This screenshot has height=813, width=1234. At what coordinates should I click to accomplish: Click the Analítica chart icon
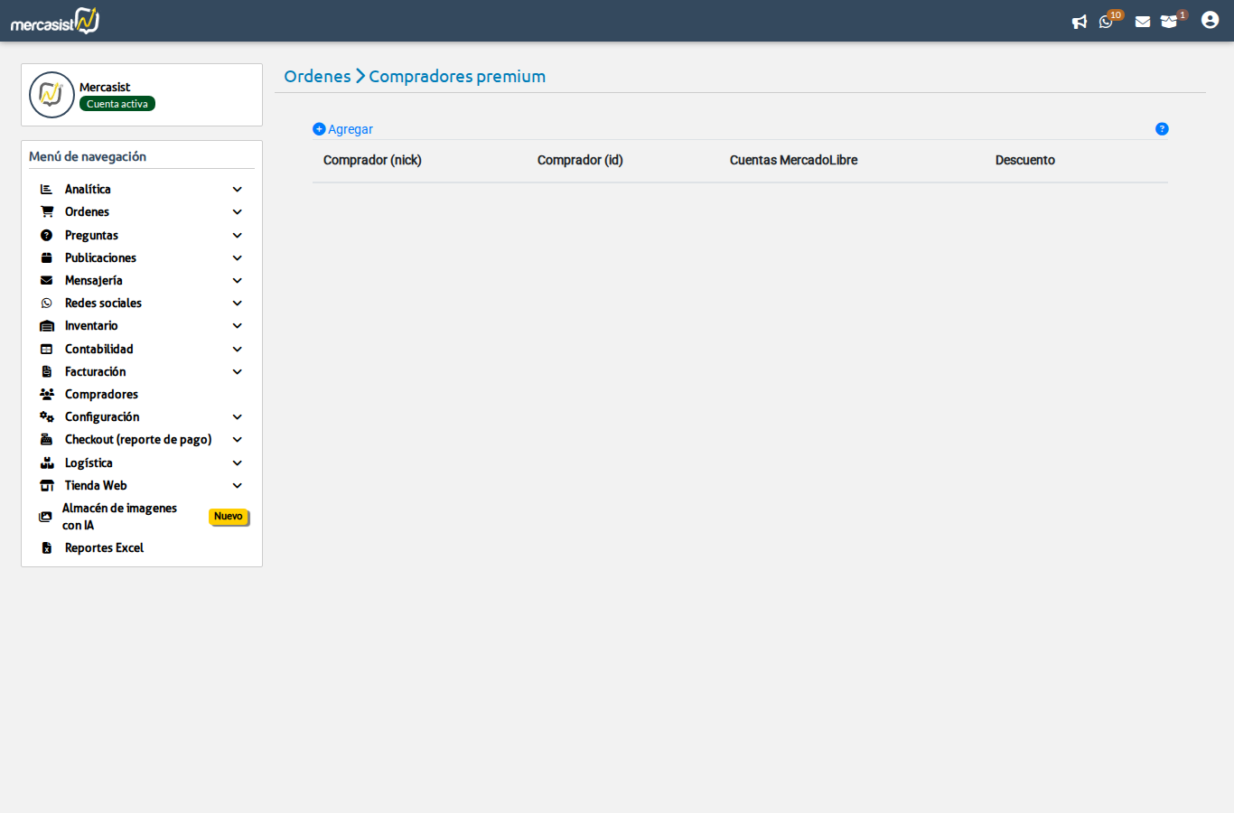click(46, 189)
